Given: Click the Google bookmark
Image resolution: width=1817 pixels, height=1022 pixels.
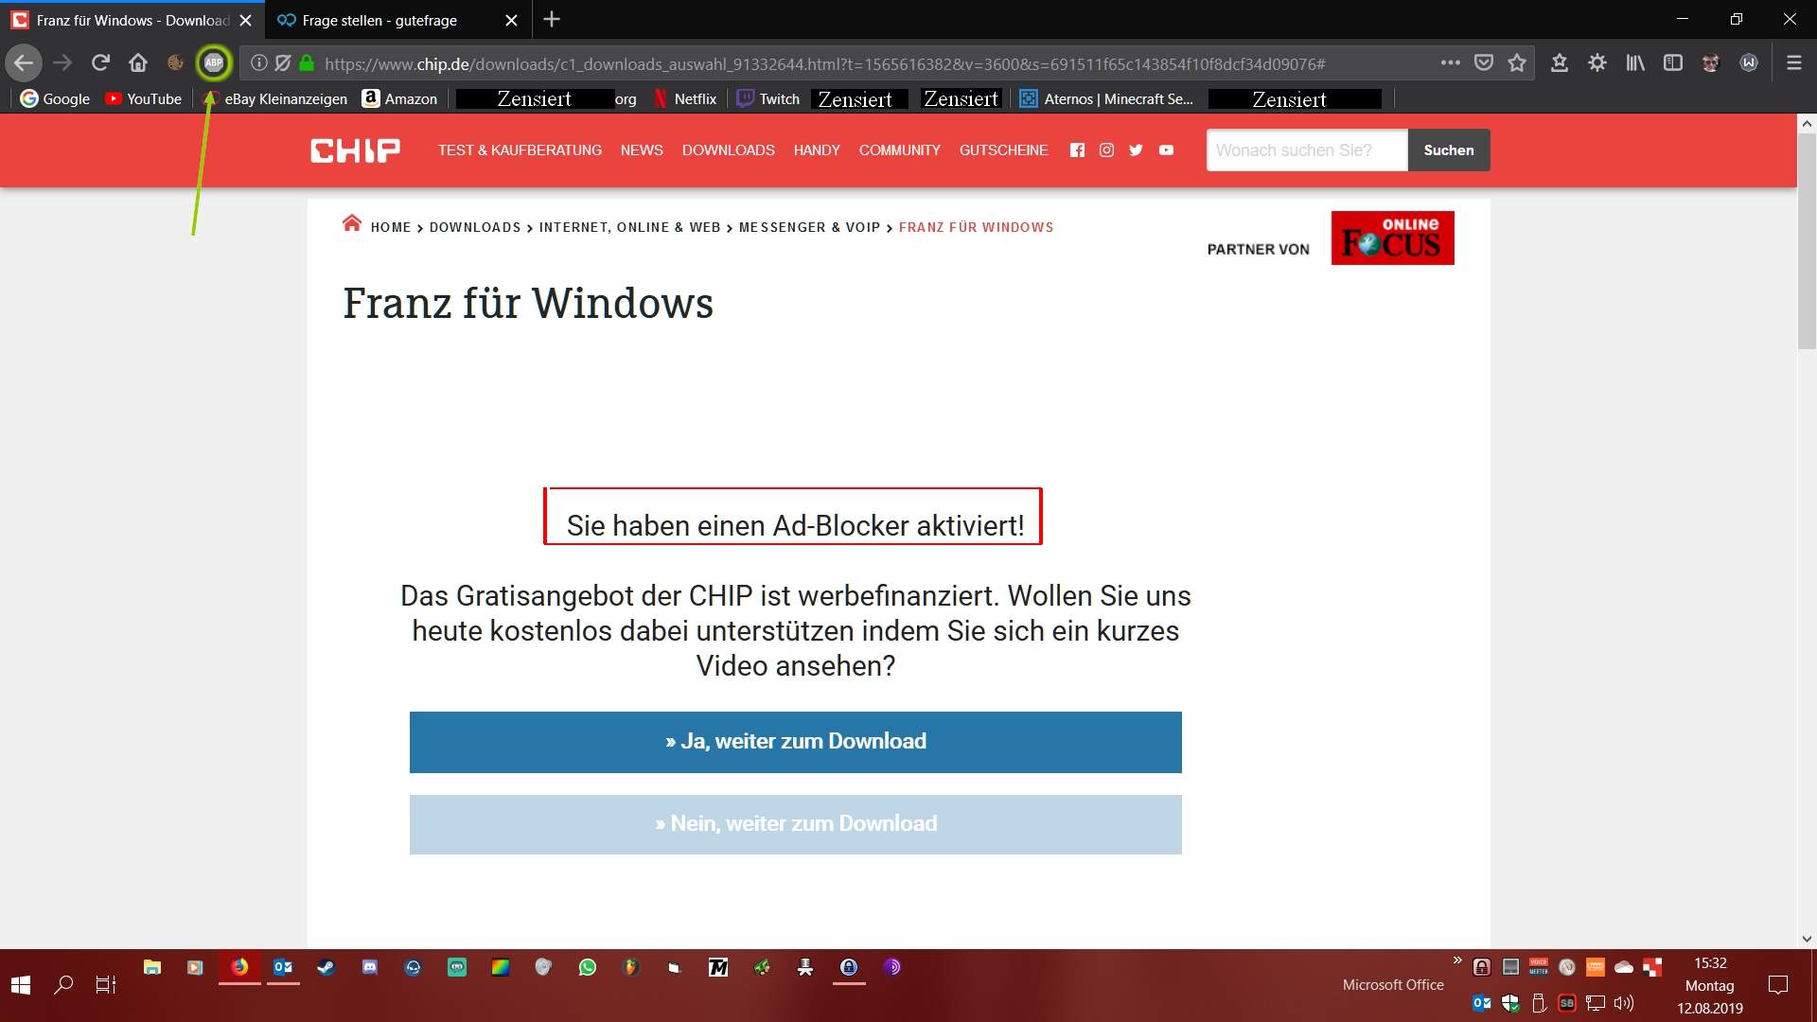Looking at the screenshot, I should 55,98.
